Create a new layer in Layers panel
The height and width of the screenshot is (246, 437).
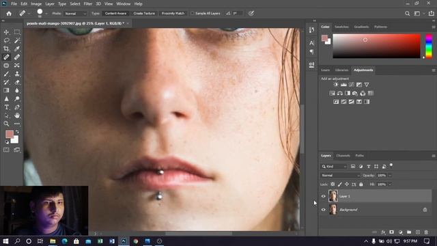[417, 232]
